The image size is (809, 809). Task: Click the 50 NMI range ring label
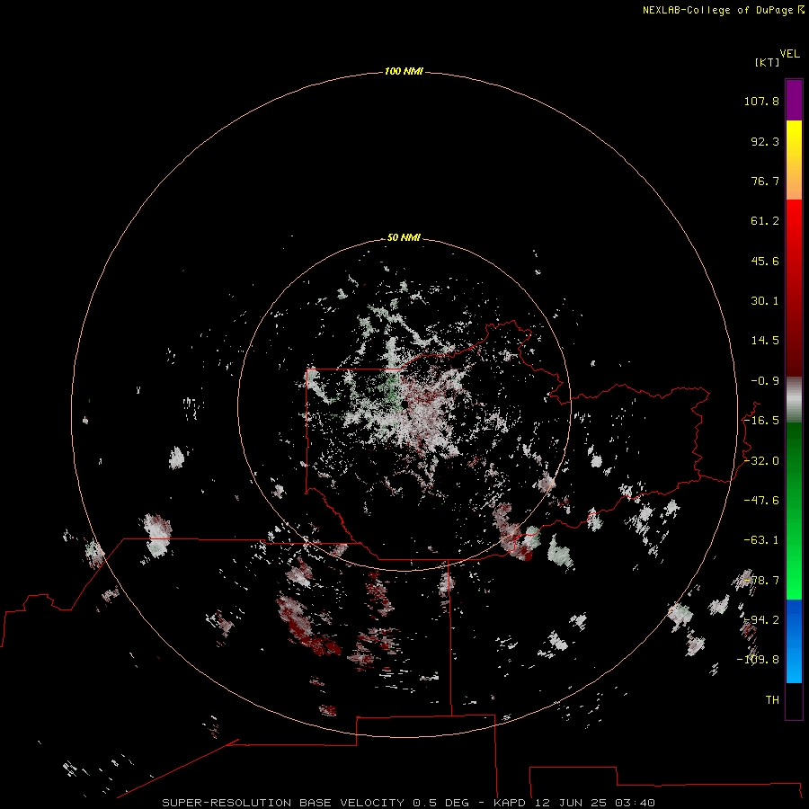[404, 237]
